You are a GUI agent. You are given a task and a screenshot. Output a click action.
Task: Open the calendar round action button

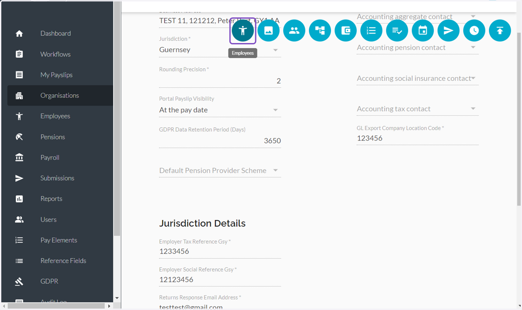pyautogui.click(x=423, y=30)
